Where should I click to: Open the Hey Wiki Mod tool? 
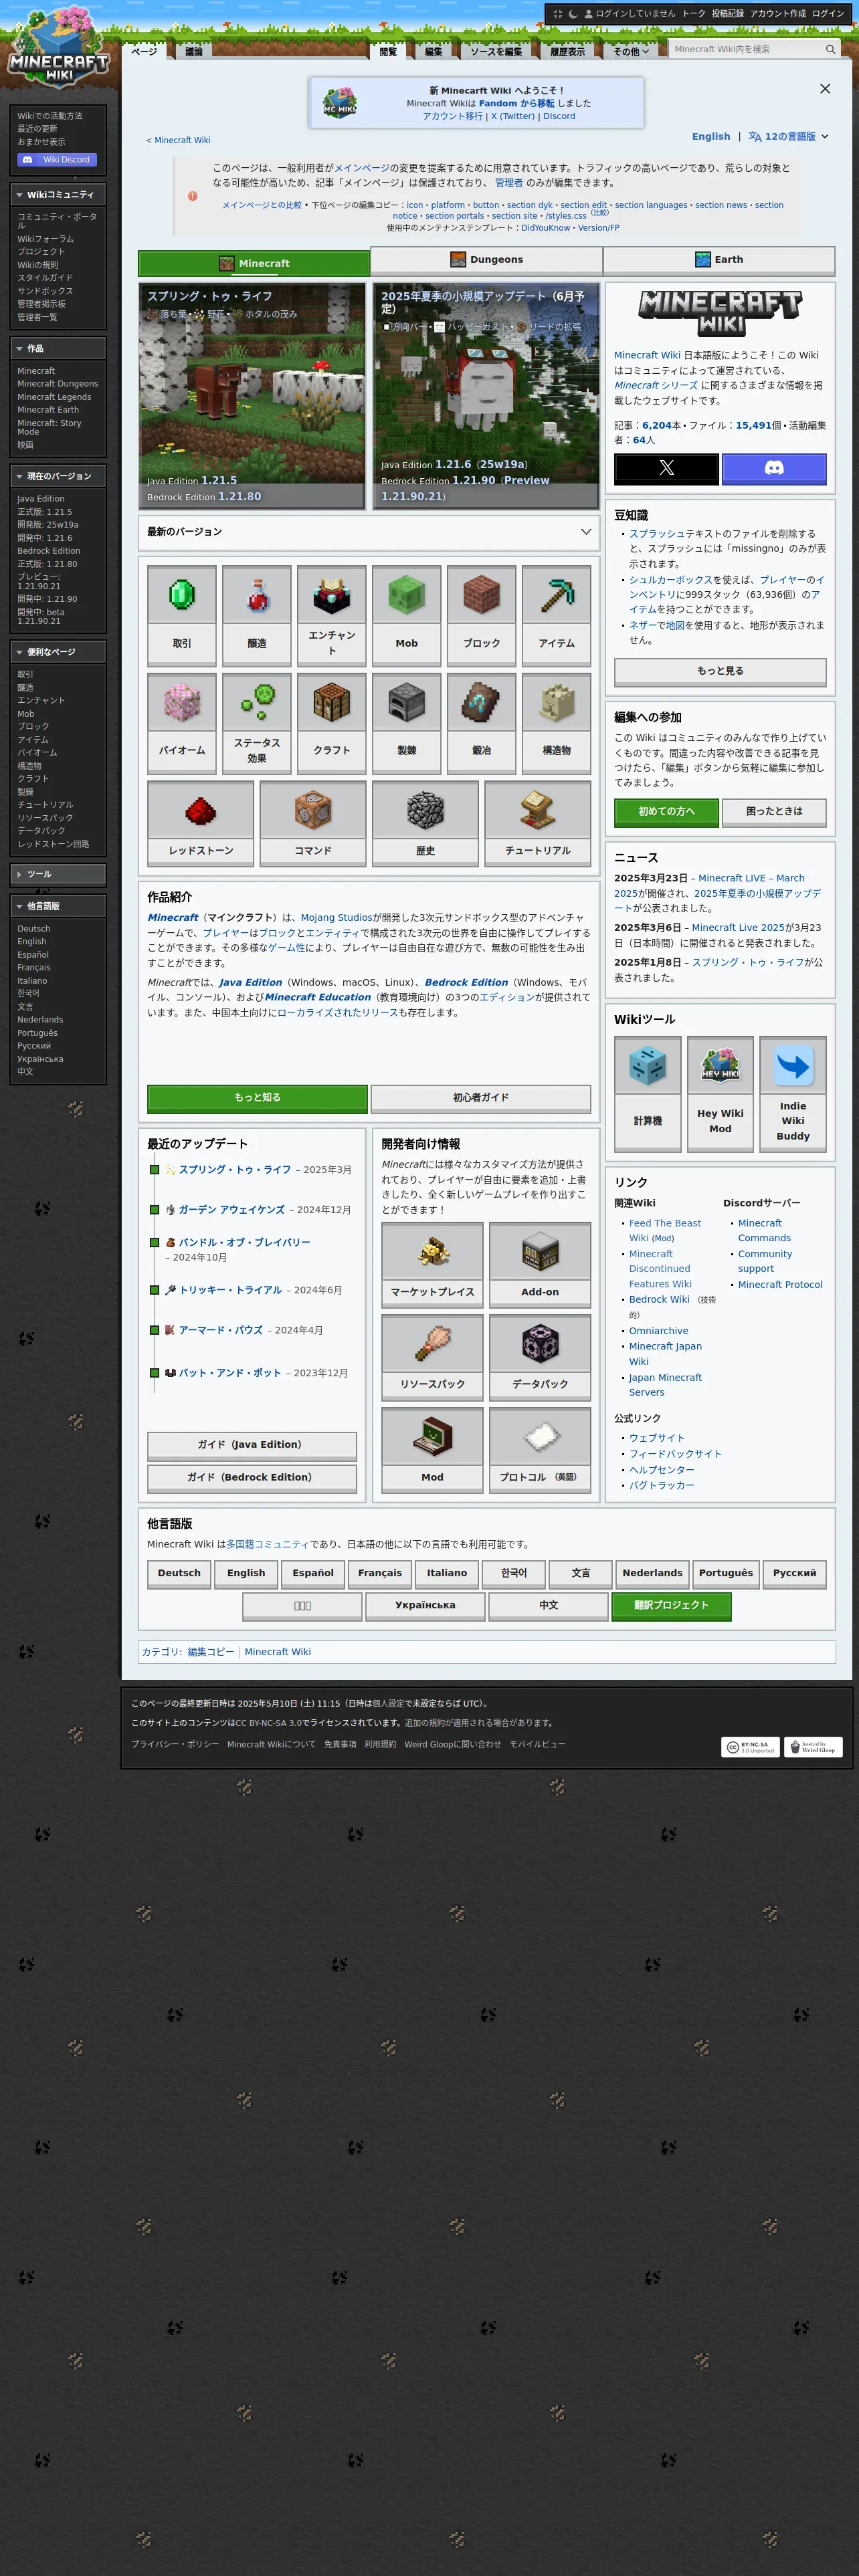(x=720, y=1093)
